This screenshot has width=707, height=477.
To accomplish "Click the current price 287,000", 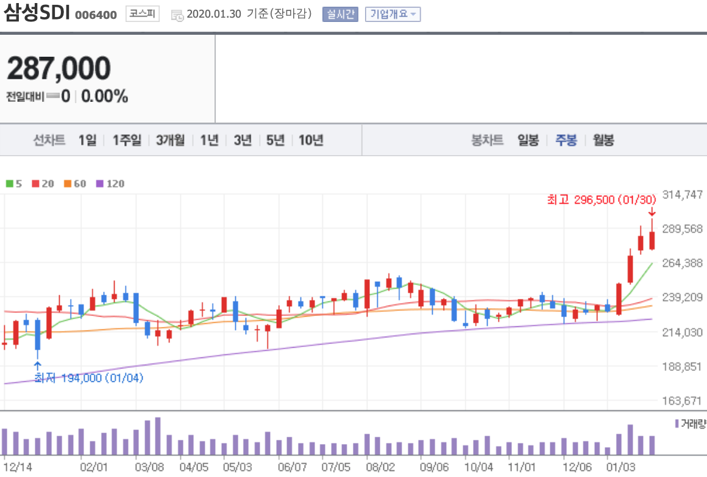I will click(59, 68).
